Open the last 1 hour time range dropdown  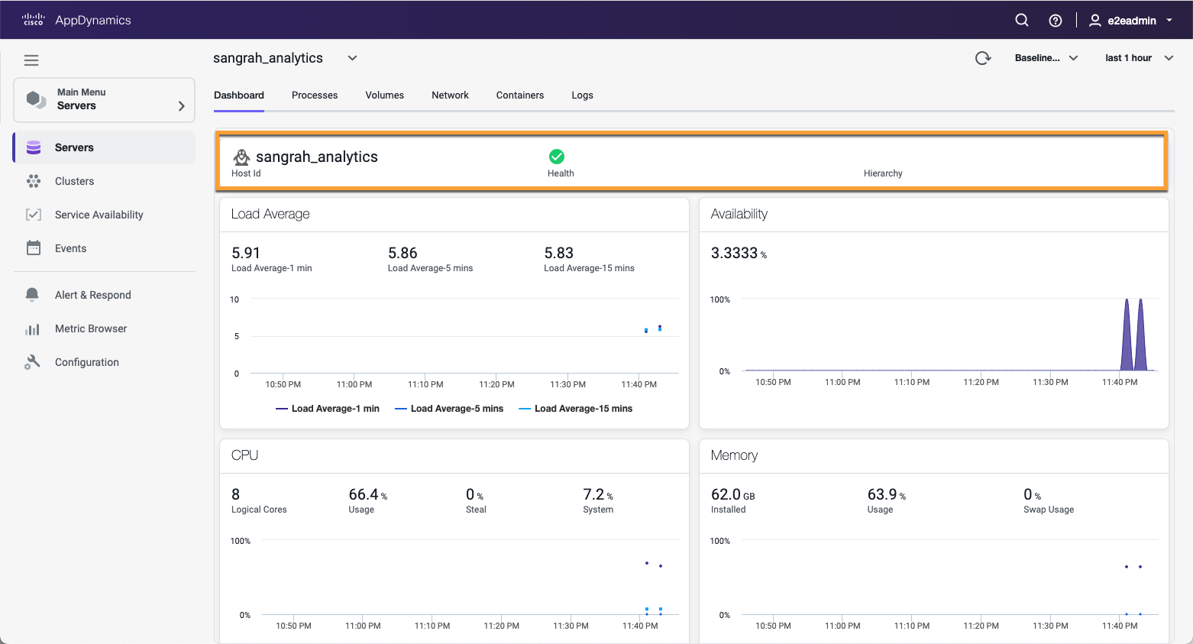[x=1139, y=58]
